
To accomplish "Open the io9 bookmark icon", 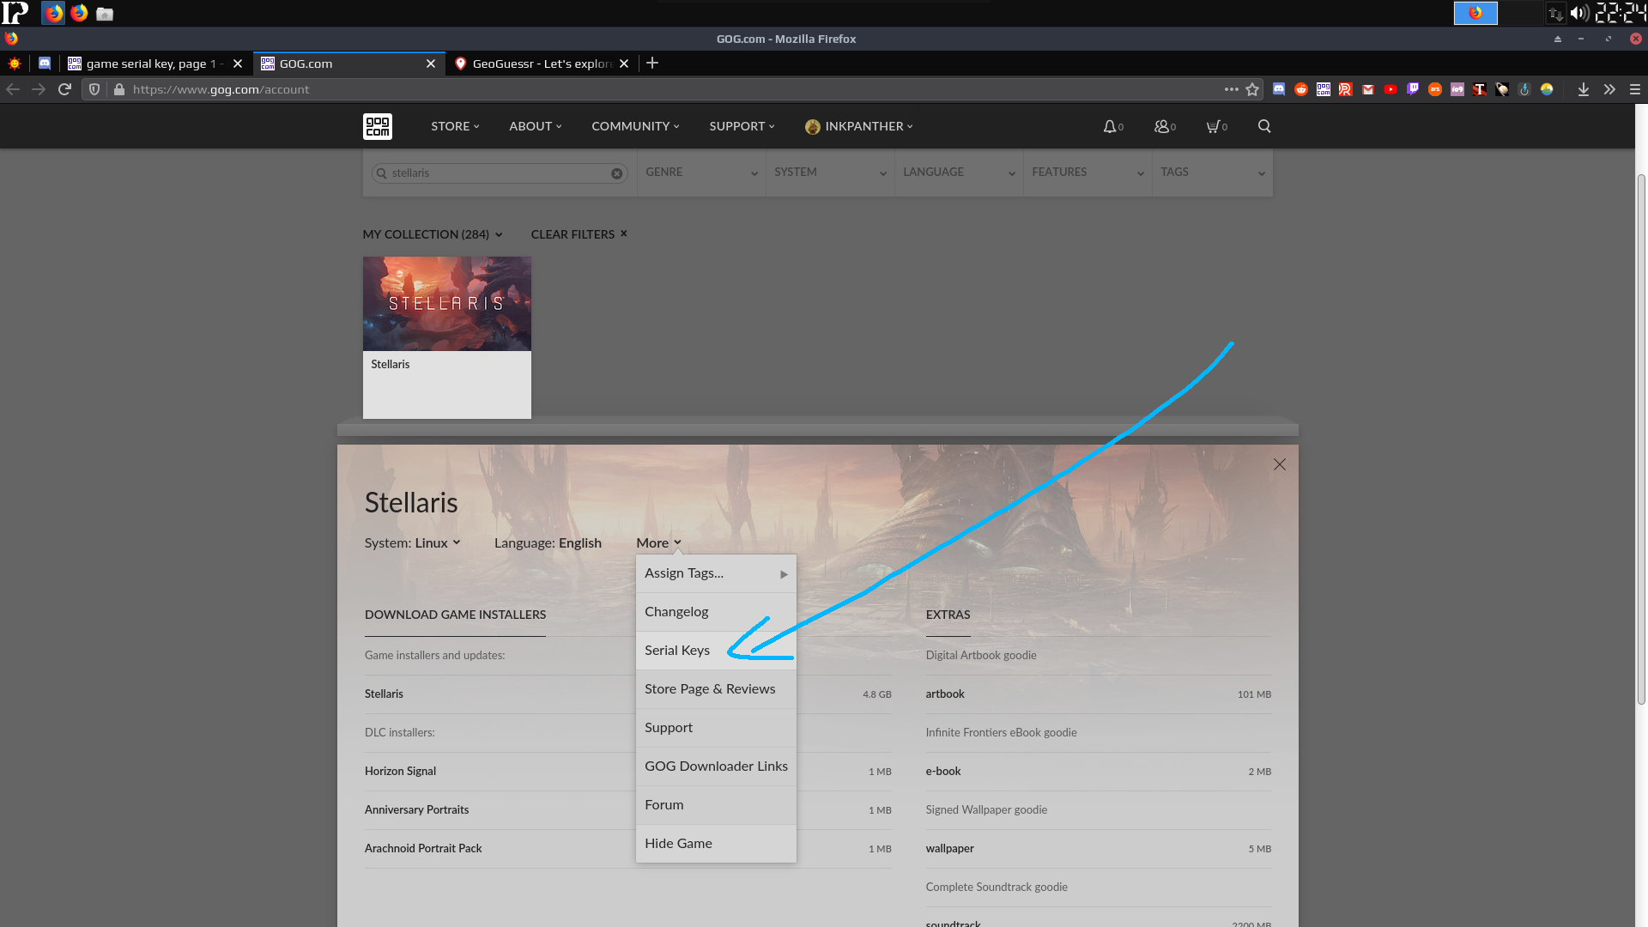I will tap(1457, 89).
